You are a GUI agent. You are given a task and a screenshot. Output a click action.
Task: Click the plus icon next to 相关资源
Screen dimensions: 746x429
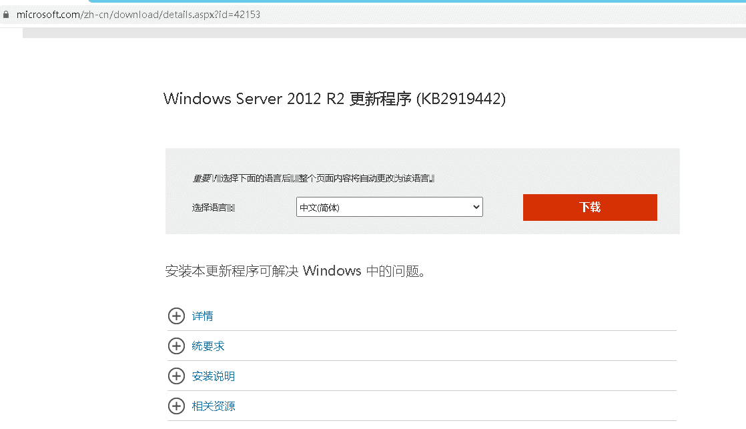(176, 406)
